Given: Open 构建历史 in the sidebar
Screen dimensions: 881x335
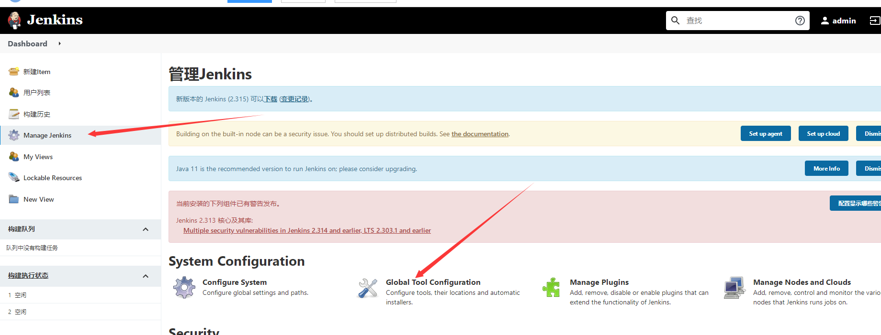Looking at the screenshot, I should coord(37,114).
